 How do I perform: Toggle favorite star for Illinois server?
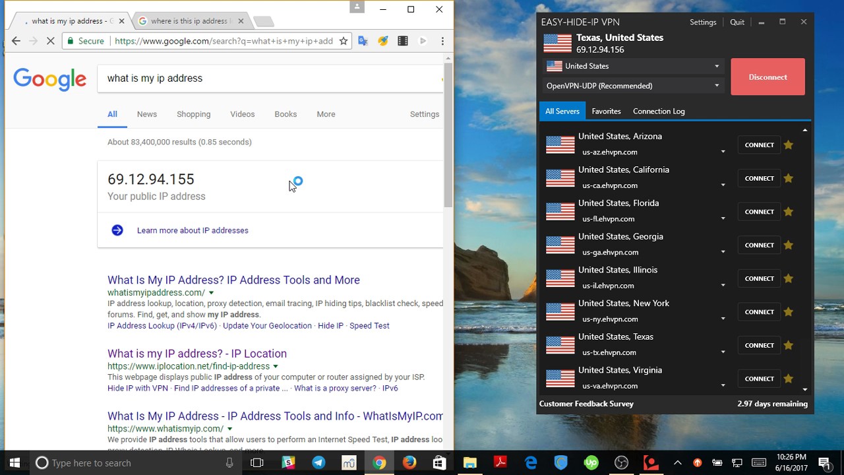pos(789,278)
